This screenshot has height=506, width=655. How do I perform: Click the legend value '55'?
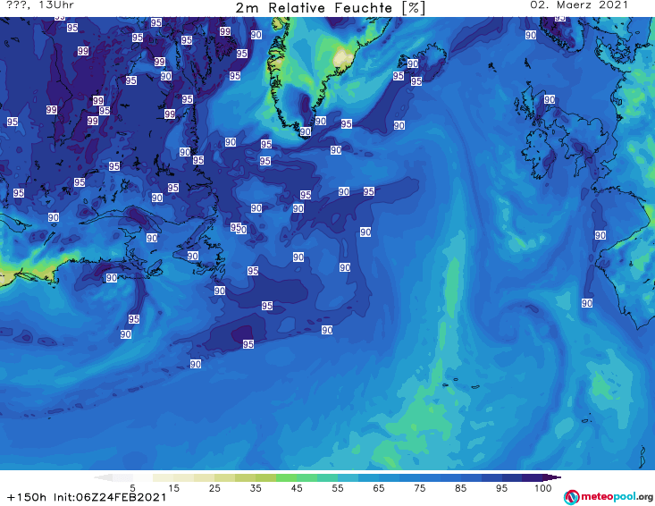pyautogui.click(x=338, y=488)
